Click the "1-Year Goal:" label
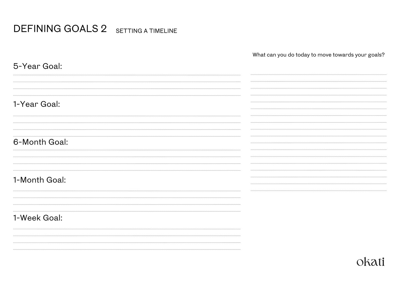 point(37,104)
